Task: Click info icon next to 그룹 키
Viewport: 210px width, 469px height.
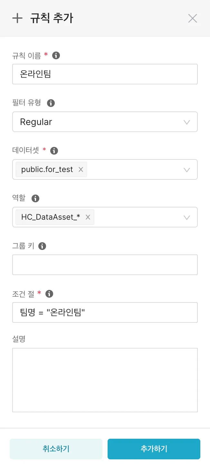Action: 42,246
